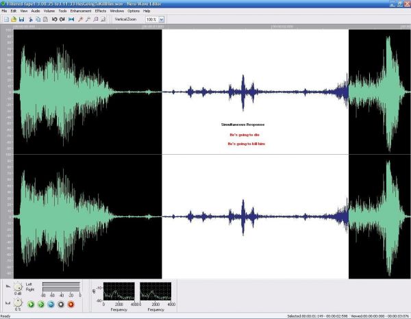The height and width of the screenshot is (319, 411).
Task: Undo the last edit with Undo arrow
Action: click(x=55, y=19)
